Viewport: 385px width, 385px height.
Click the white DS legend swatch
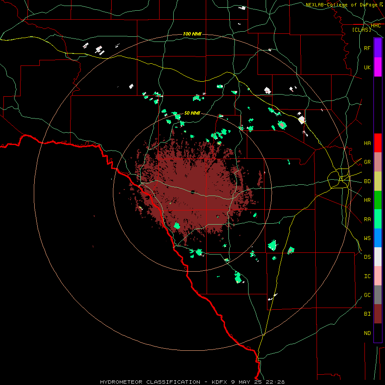(378, 257)
